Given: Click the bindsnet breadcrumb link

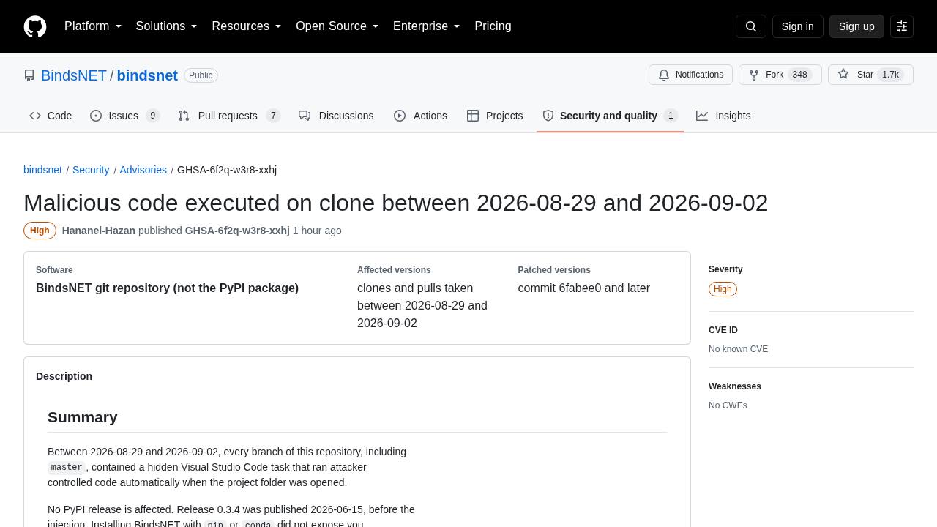Looking at the screenshot, I should [42, 170].
